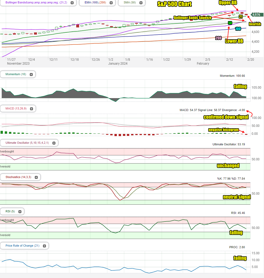Select the 'PROC: 2.80' value

tap(237, 247)
